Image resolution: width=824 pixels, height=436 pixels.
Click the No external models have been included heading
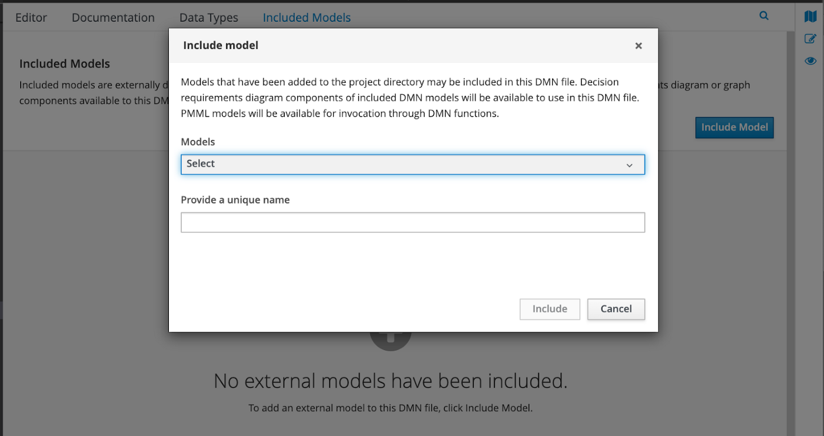click(390, 381)
